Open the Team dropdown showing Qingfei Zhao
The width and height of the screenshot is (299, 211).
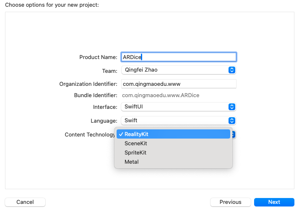[178, 70]
